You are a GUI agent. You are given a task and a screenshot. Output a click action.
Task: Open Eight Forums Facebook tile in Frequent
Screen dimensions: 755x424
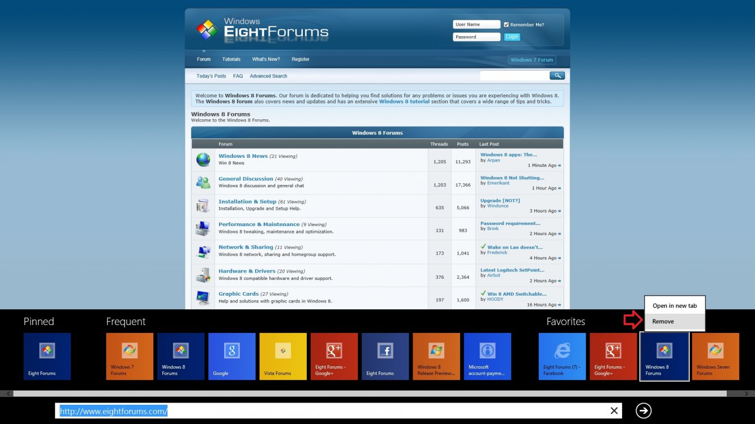tap(385, 356)
